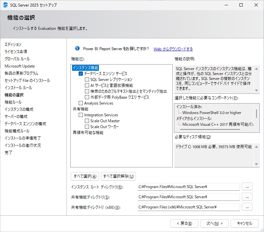Click the browse icon next to インスタンス ルート ディレクトリ

[248, 186]
